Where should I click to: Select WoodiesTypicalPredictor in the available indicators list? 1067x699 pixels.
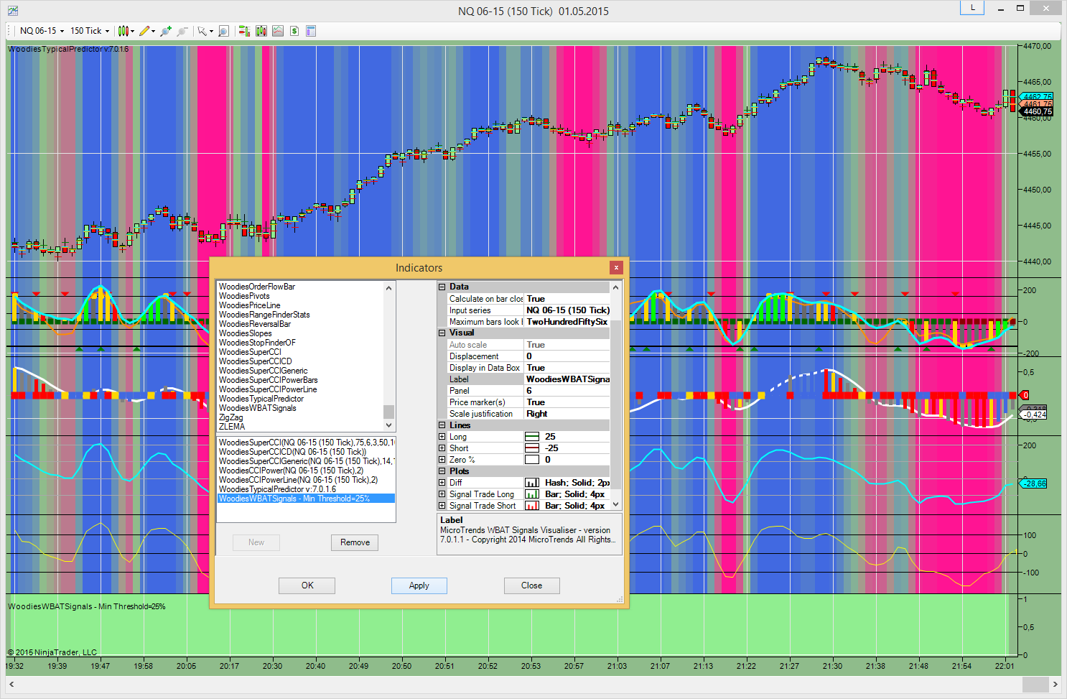pyautogui.click(x=261, y=399)
